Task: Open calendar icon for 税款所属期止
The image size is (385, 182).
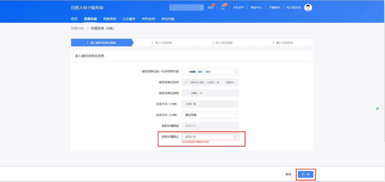Action: click(x=235, y=137)
